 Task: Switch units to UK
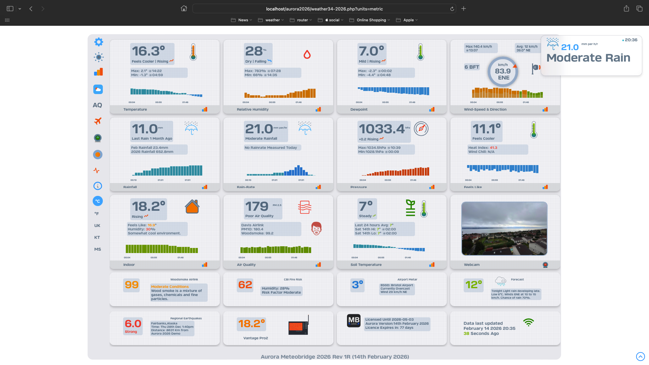tap(97, 226)
